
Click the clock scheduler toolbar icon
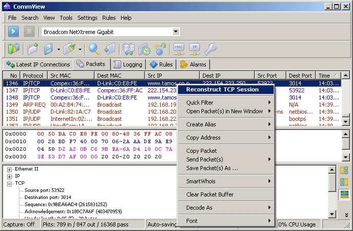pyautogui.click(x=144, y=49)
